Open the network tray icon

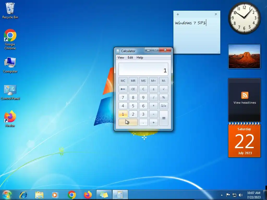point(234,195)
